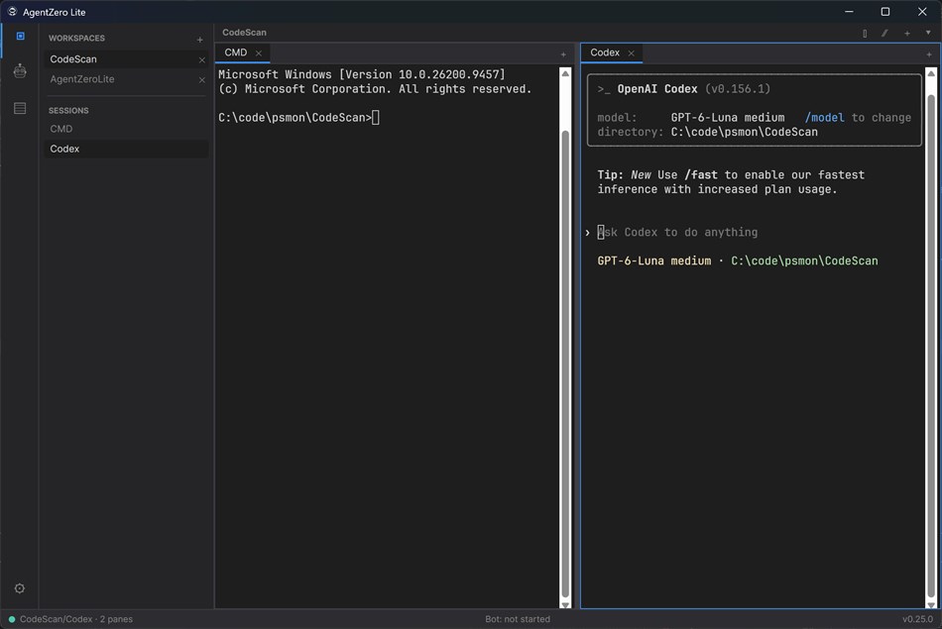942x629 pixels.
Task: Click the "Bot: not started" status text
Action: coord(518,619)
